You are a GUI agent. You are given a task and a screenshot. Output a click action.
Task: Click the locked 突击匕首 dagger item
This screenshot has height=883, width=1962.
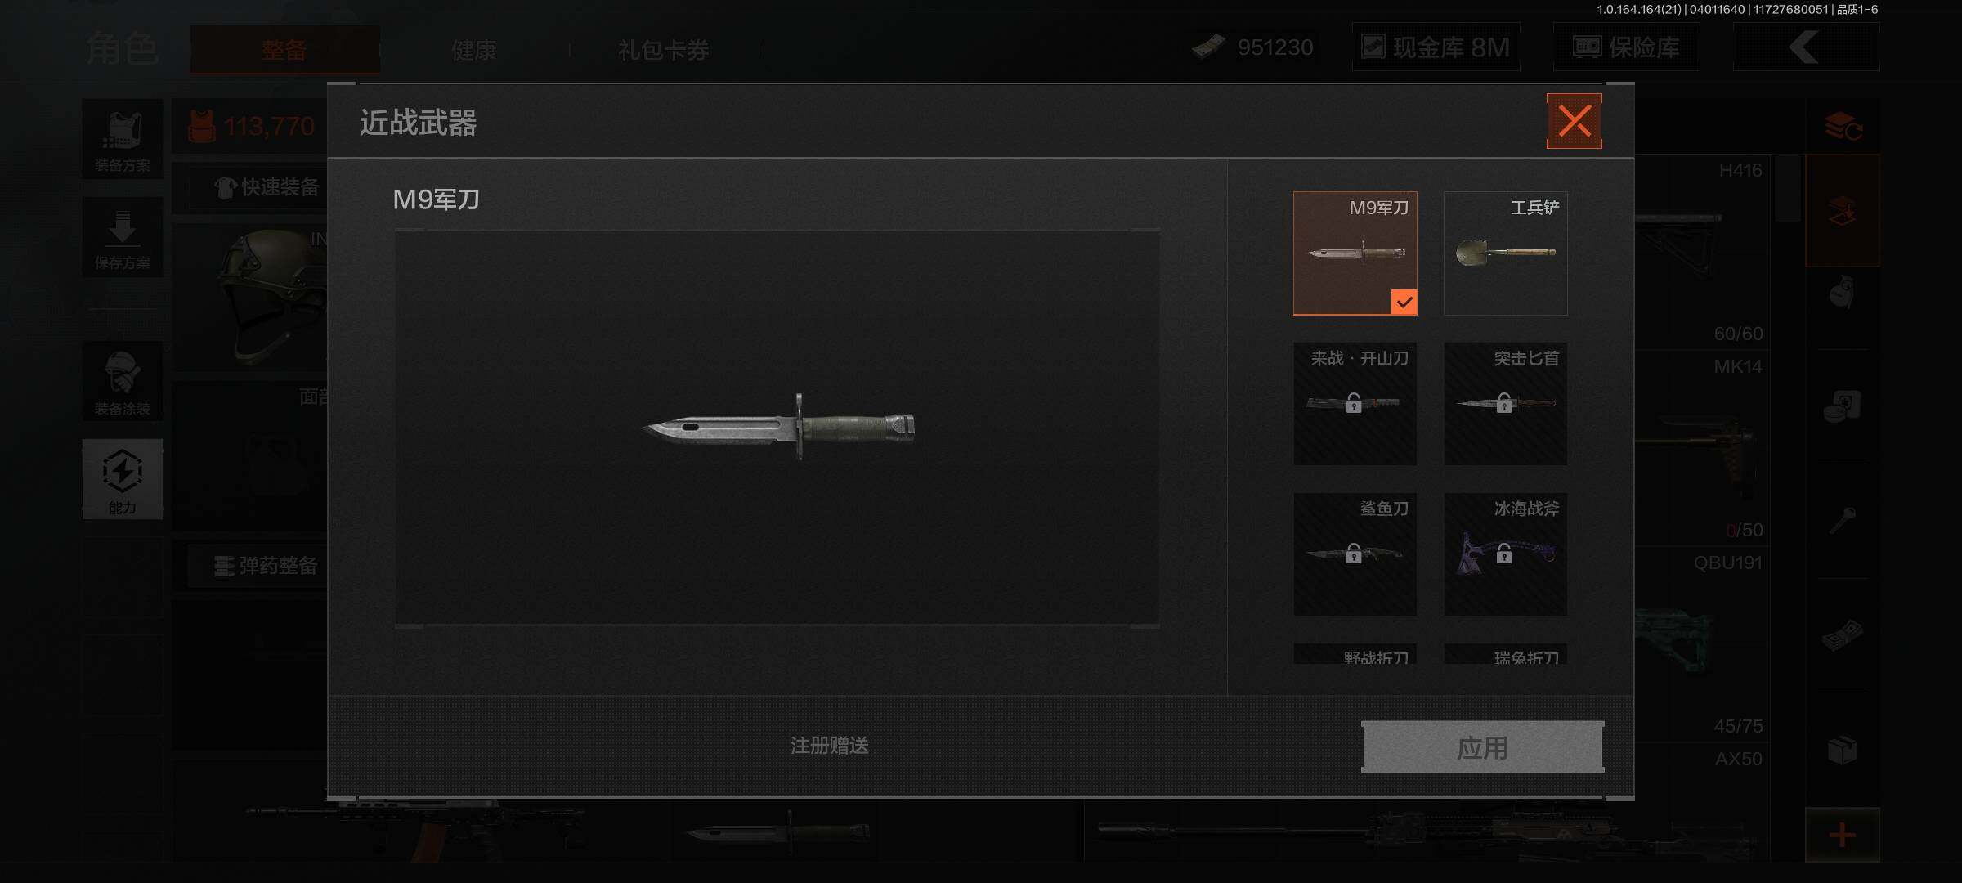(x=1505, y=404)
